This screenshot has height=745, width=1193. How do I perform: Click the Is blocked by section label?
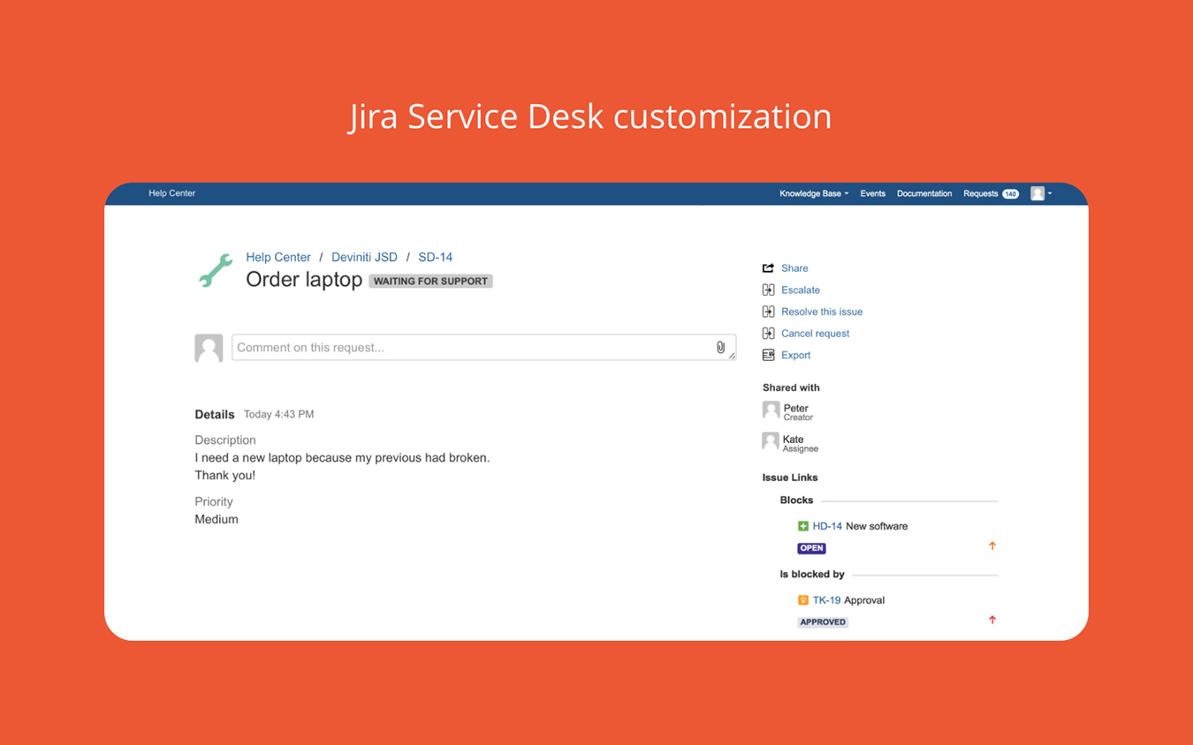point(812,574)
